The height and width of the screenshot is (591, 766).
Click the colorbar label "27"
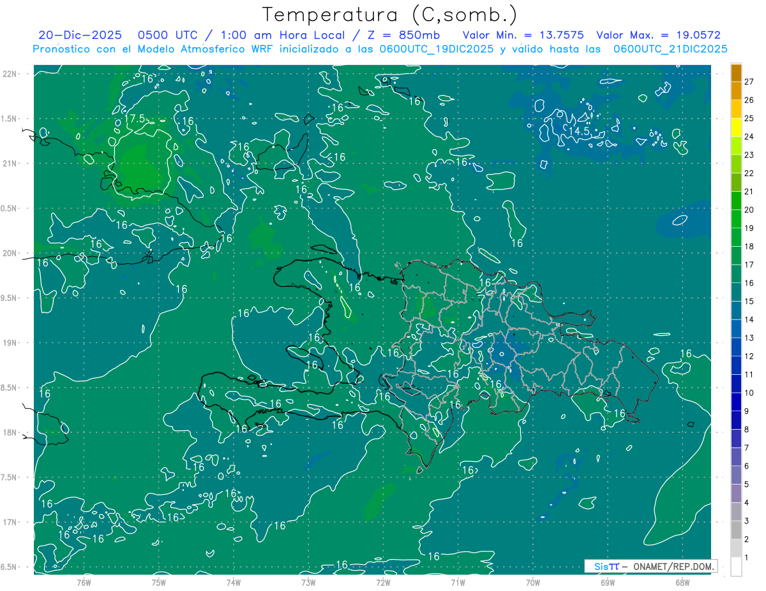tap(749, 82)
